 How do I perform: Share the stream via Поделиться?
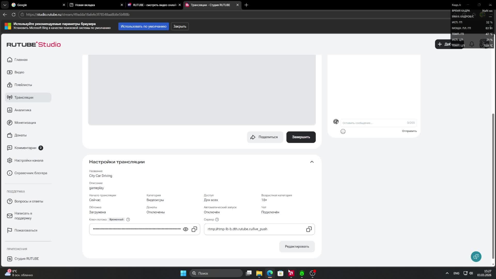pos(265,137)
